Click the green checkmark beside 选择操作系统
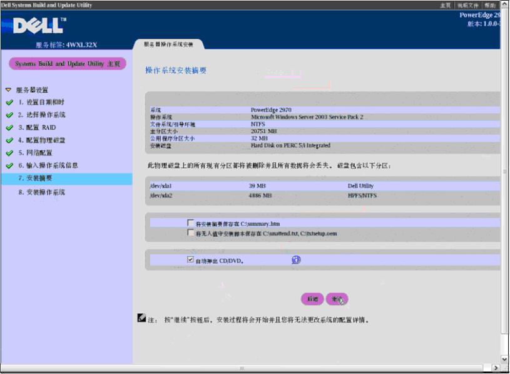Screen dimensions: 510x374 coord(9,115)
